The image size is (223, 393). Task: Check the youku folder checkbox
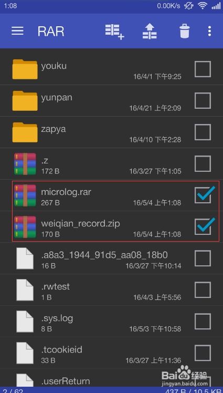point(203,69)
